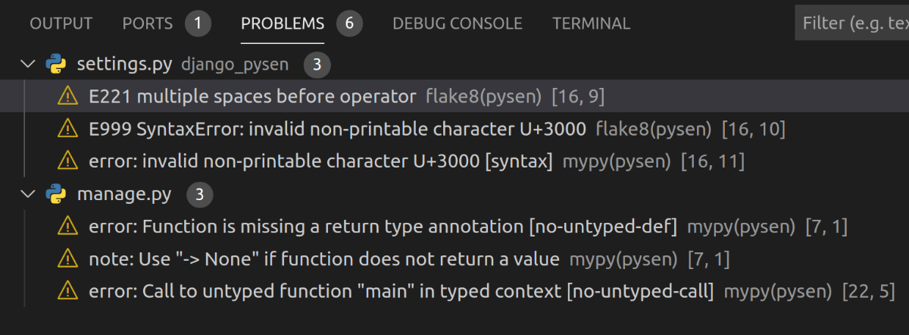Click warning icon on missing return type row
This screenshot has height=335, width=909.
(x=67, y=226)
